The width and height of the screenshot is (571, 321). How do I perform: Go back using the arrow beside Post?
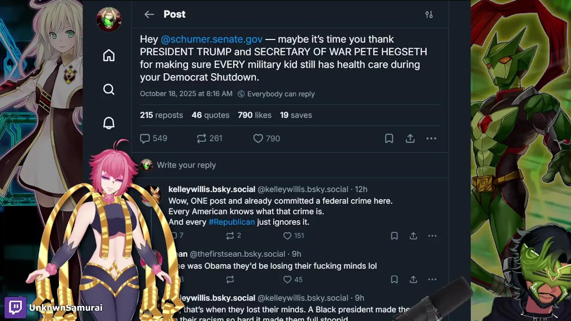(x=149, y=15)
